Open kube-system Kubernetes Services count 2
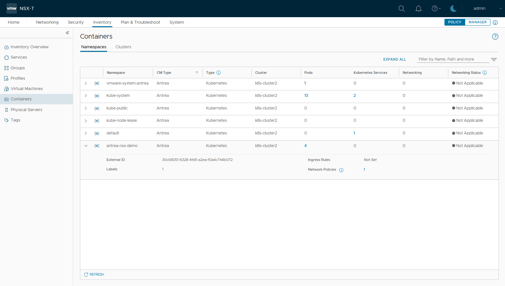505x286 pixels. (x=354, y=96)
